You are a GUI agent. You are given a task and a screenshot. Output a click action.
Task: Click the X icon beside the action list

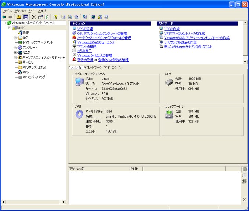coord(245,199)
